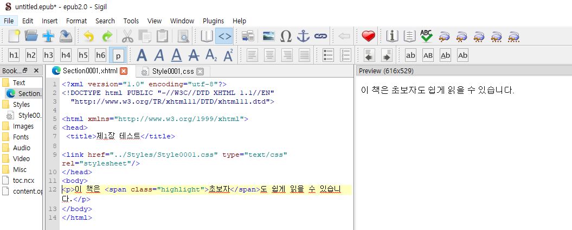The height and width of the screenshot is (230, 572).
Task: Apply Heading 1 style h1
Action: tap(14, 55)
